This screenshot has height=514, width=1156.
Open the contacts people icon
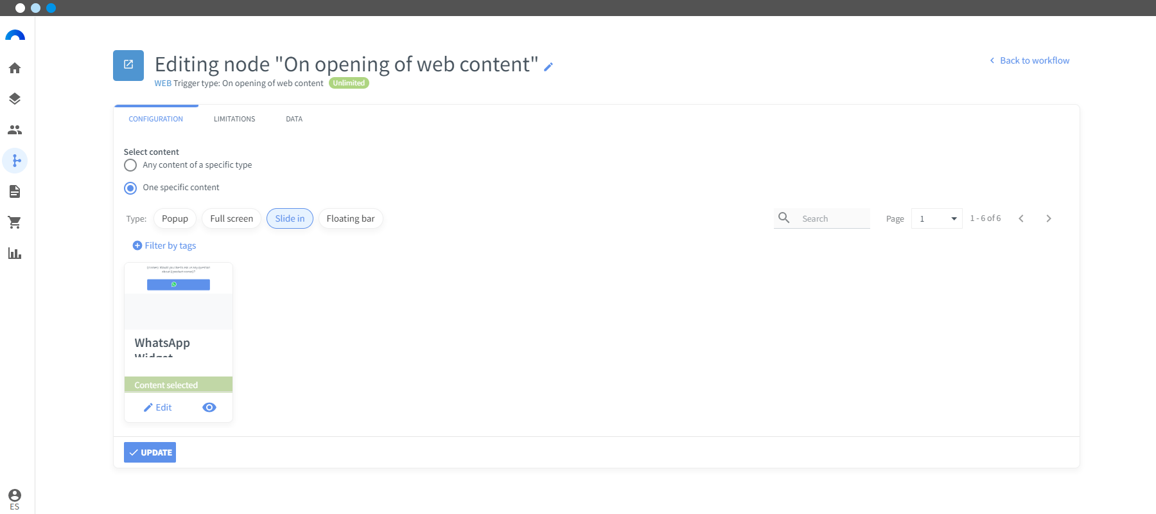coord(15,130)
